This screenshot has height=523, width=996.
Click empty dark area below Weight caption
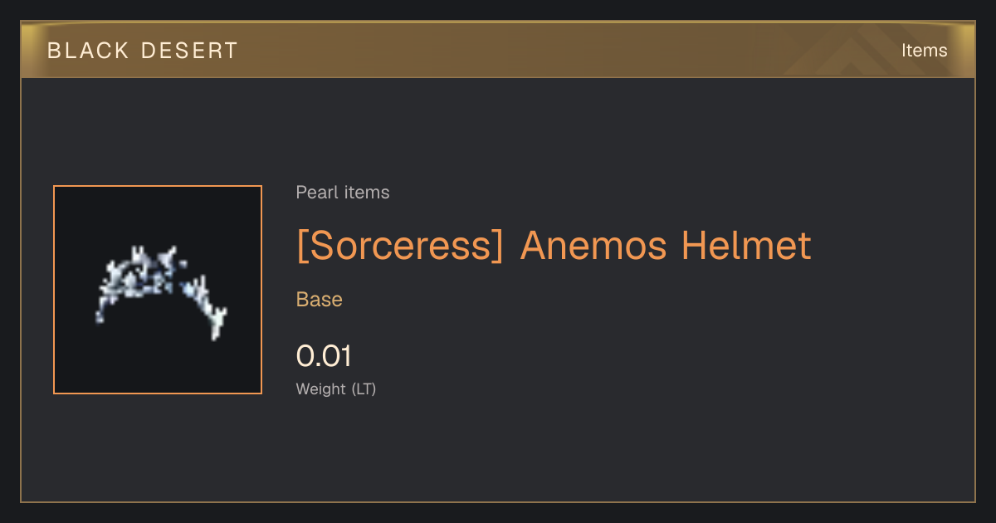[498, 452]
